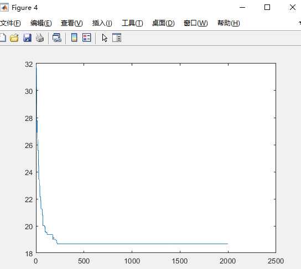Click the Insert Colorbar icon
This screenshot has width=301, height=269.
[x=74, y=38]
